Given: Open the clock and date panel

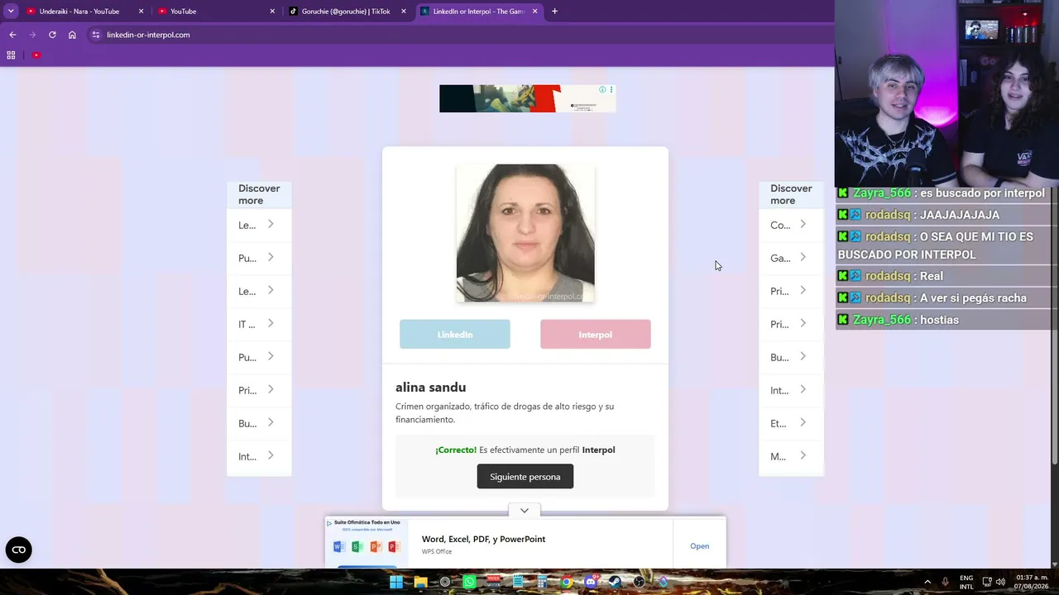Looking at the screenshot, I should click(x=1033, y=582).
